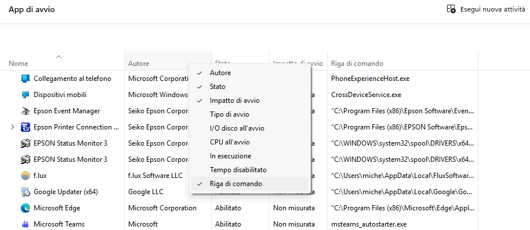The height and width of the screenshot is (230, 530).
Task: Uncheck Stato column in context menu
Action: (249, 87)
